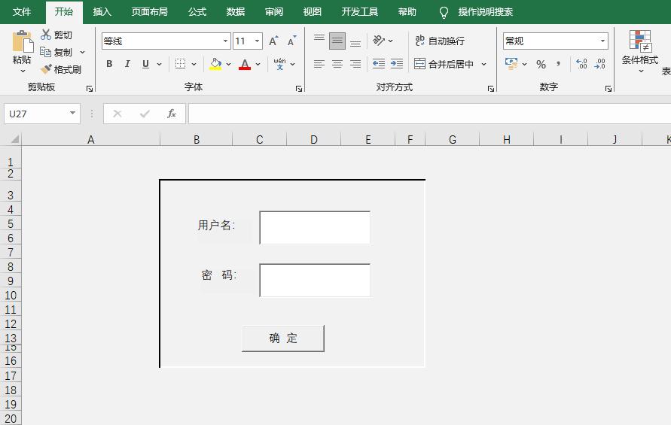Click the lightbulb Tell Me search icon

pyautogui.click(x=444, y=12)
